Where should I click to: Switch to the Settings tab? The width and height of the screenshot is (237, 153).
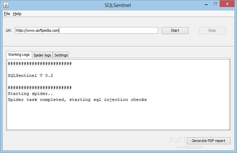coord(61,55)
